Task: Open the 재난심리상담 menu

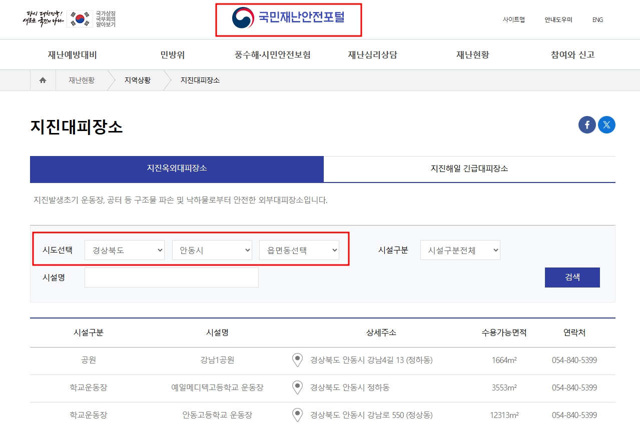Action: pyautogui.click(x=371, y=54)
